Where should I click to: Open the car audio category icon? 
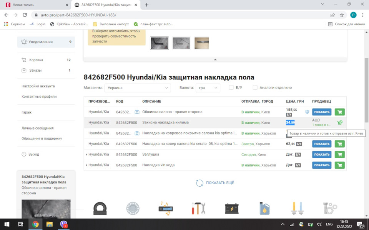pyautogui.click(x=166, y=209)
